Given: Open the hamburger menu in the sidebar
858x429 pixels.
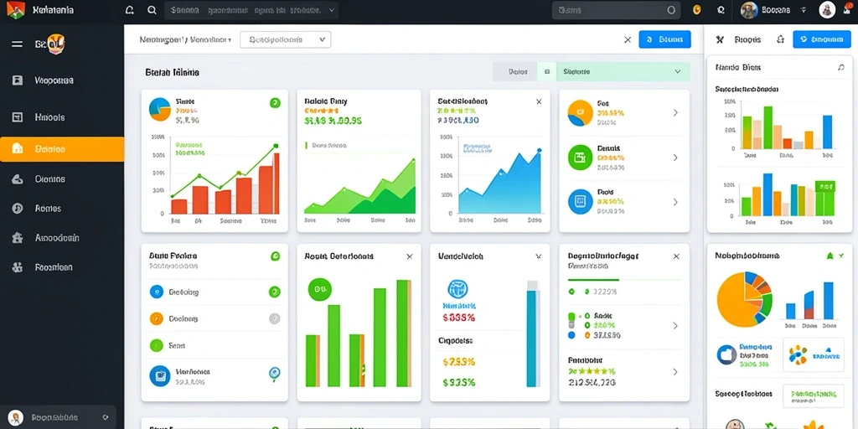Looking at the screenshot, I should tap(17, 44).
